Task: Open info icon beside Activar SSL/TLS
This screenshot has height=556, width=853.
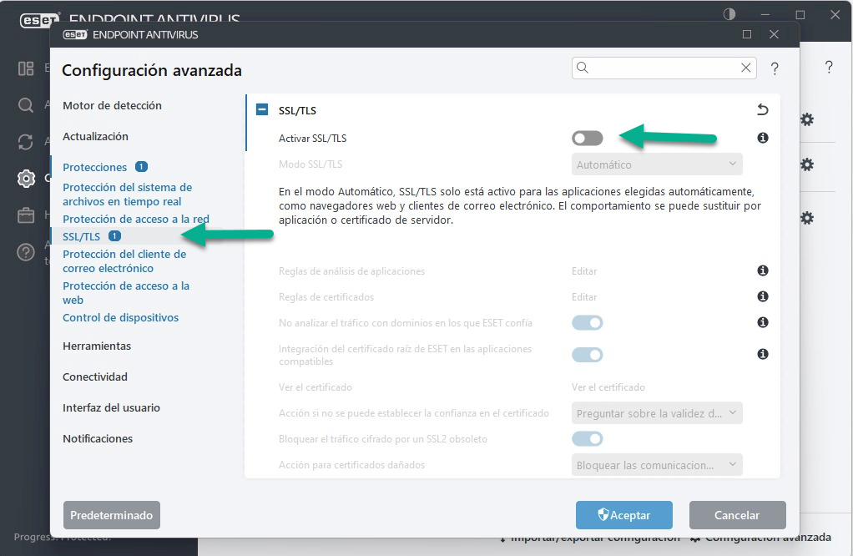Action: point(763,138)
